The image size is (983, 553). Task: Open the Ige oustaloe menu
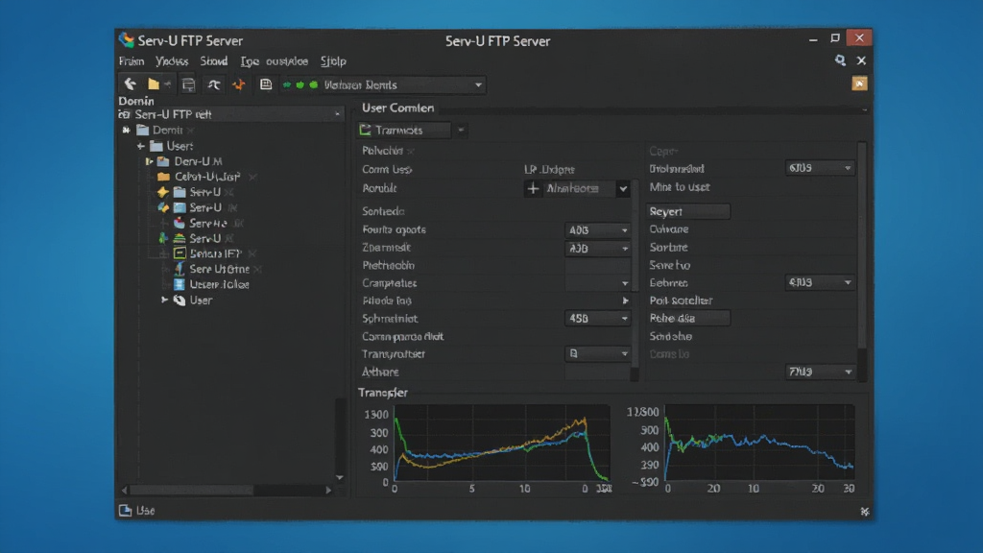click(274, 61)
